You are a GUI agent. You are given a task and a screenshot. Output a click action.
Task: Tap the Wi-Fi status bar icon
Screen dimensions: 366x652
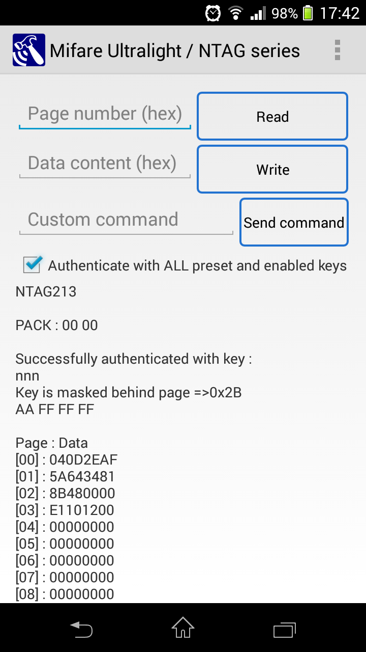(236, 13)
